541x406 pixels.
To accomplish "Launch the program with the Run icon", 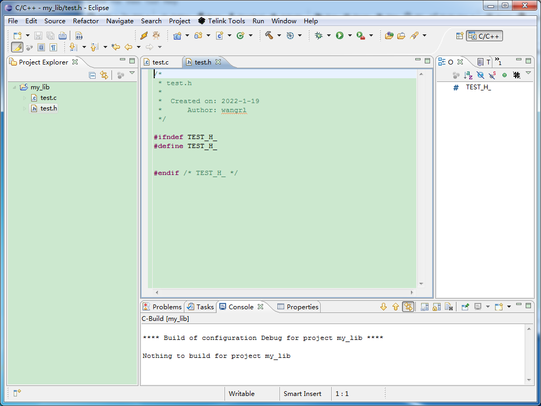I will 339,35.
